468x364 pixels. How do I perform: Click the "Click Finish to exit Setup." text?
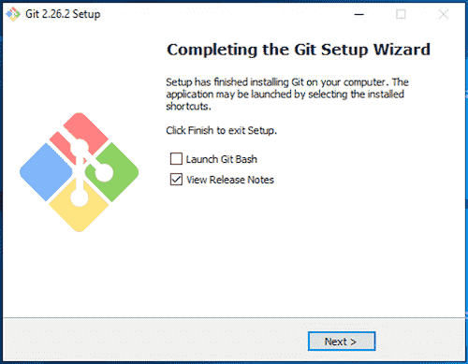pos(222,130)
